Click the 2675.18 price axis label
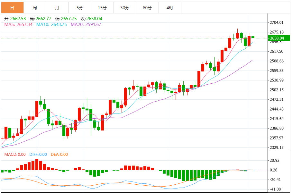 [x=277, y=32]
